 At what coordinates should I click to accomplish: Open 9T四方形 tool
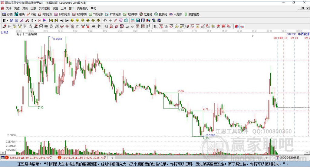[x=113, y=14]
